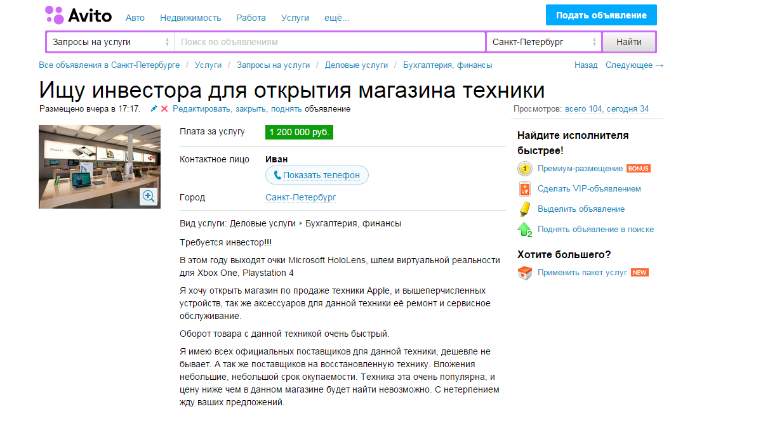Click the pencil edit icon

point(154,109)
